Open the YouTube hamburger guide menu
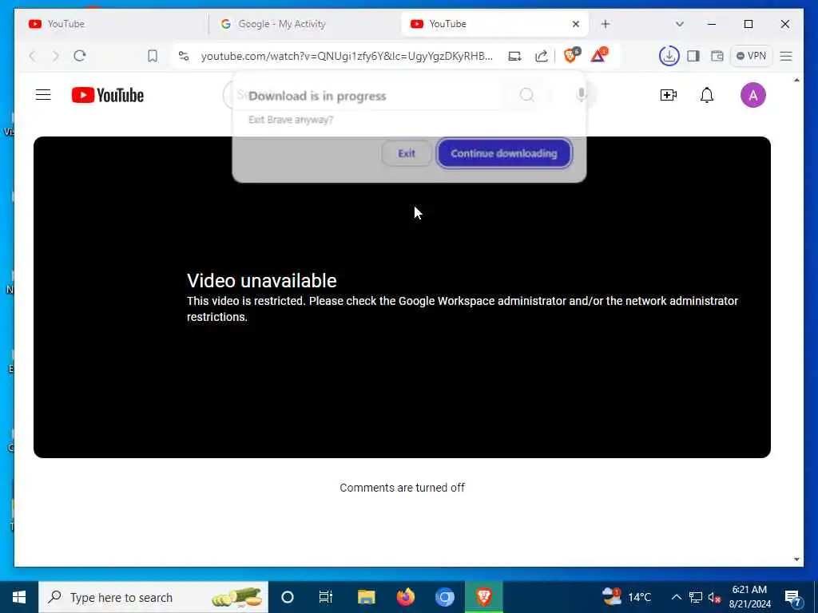 pos(43,95)
